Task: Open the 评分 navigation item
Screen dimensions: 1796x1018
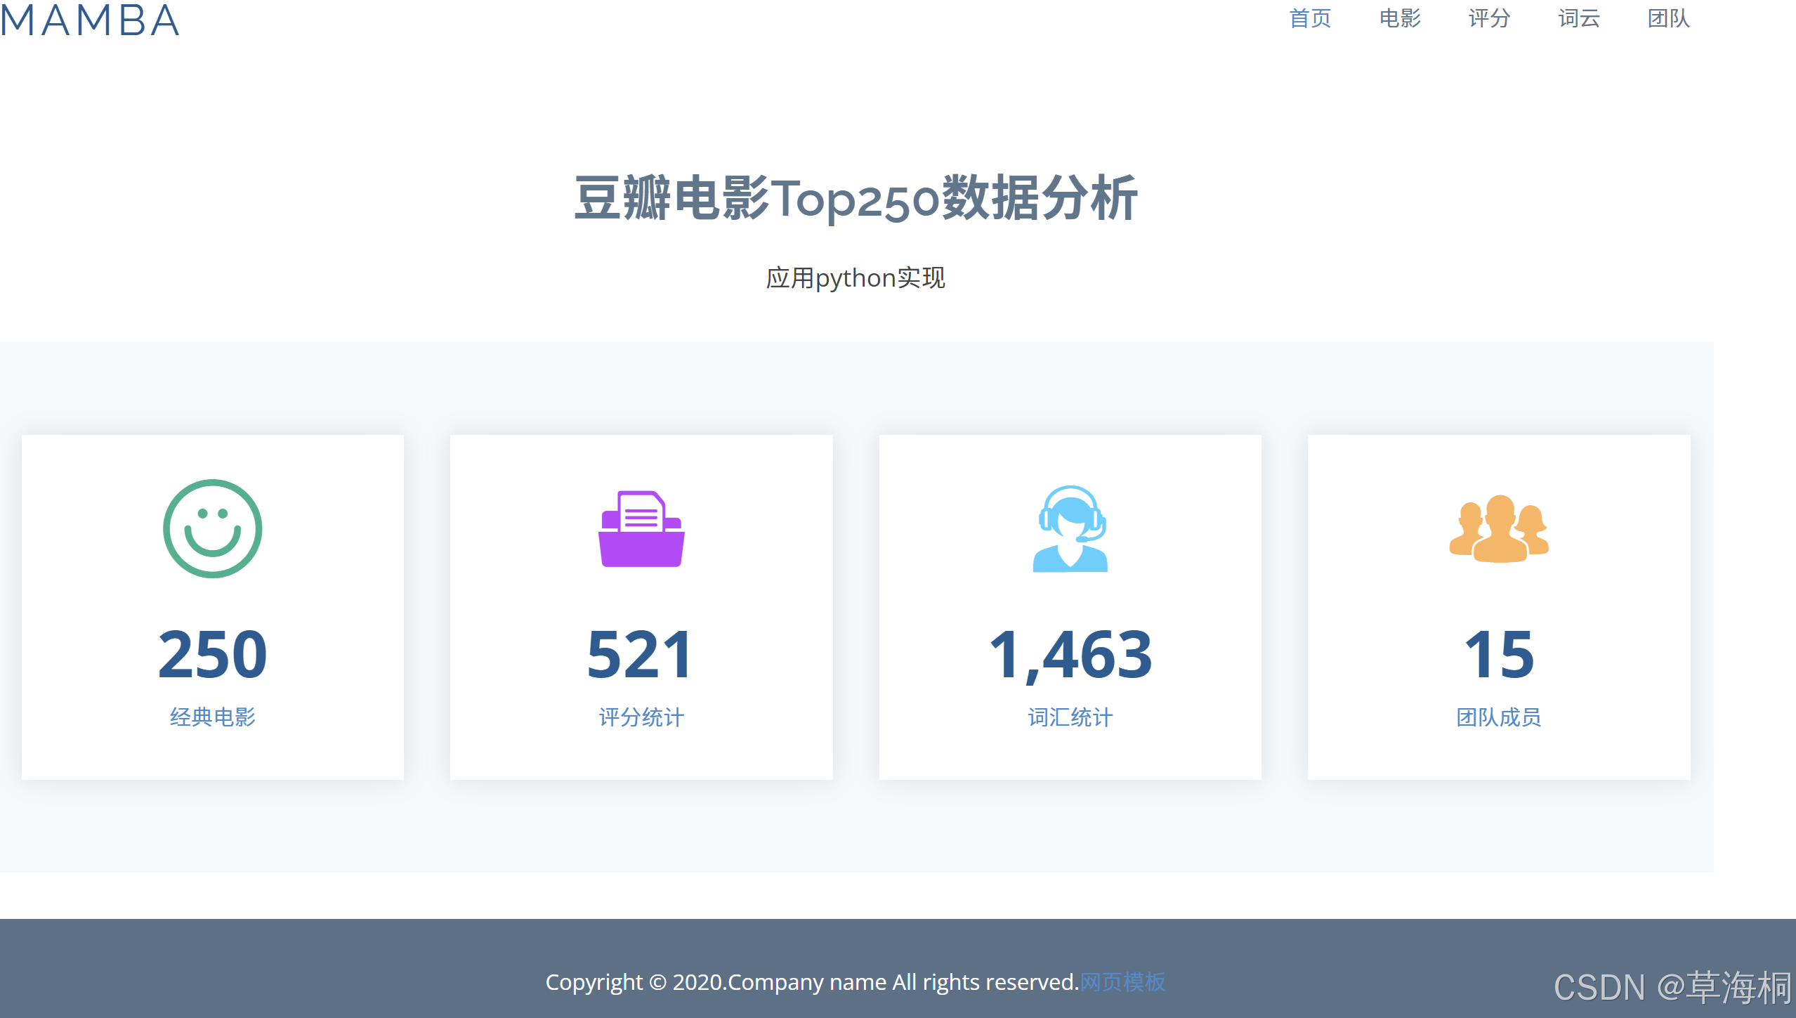Action: coord(1489,18)
